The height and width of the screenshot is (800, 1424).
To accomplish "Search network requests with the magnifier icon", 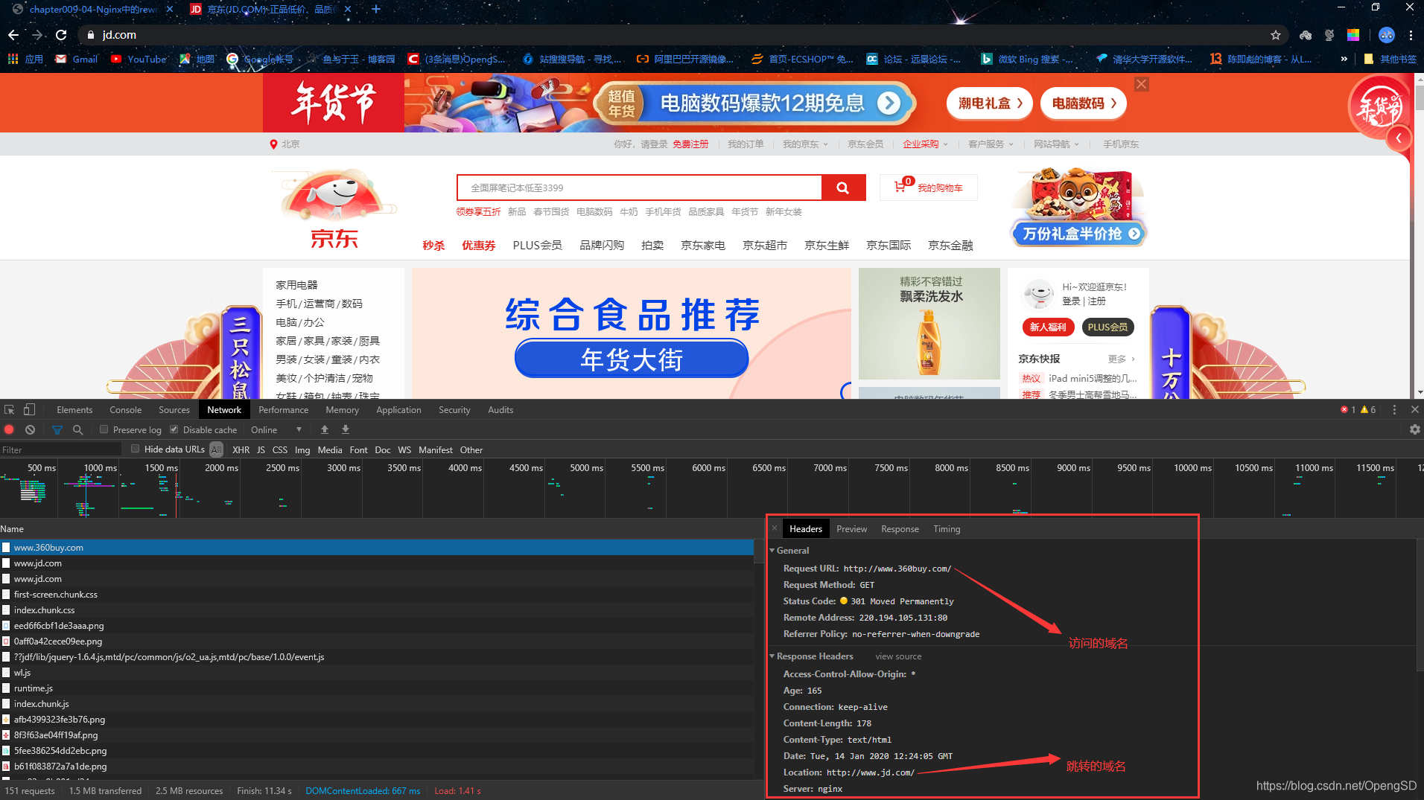I will tap(77, 429).
